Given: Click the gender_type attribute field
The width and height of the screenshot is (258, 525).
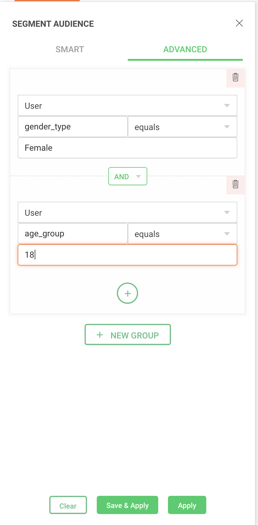Looking at the screenshot, I should pos(72,127).
